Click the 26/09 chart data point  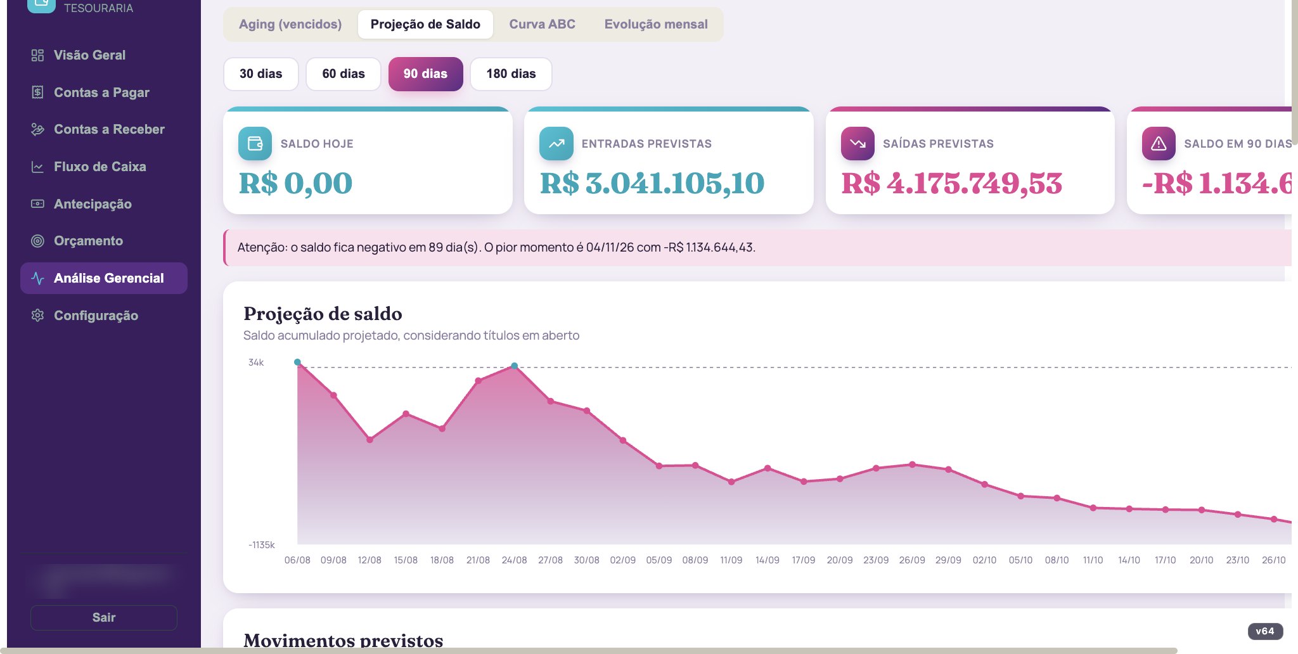pos(912,465)
